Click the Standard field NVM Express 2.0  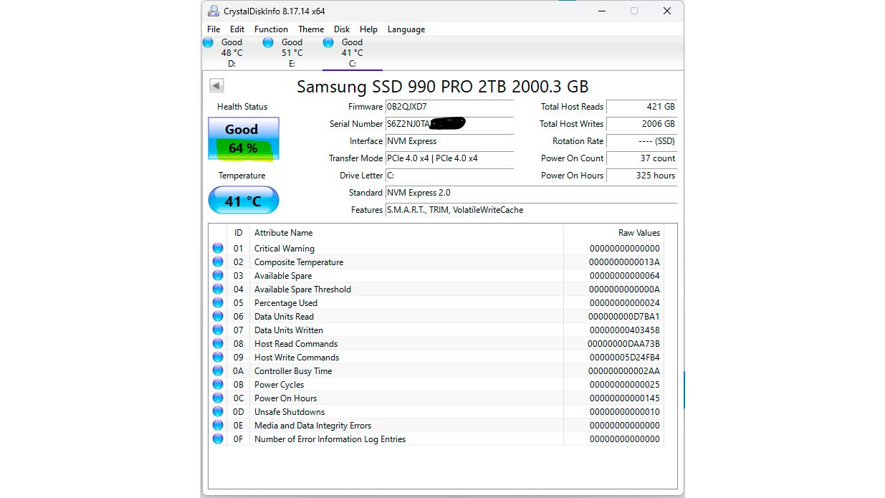coord(531,193)
